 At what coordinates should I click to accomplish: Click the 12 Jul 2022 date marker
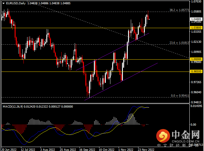pyautogui.click(x=28, y=149)
